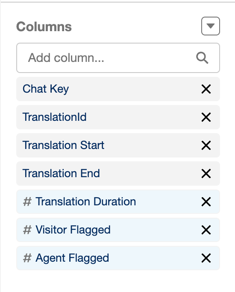Click the search magnifier icon

click(202, 58)
